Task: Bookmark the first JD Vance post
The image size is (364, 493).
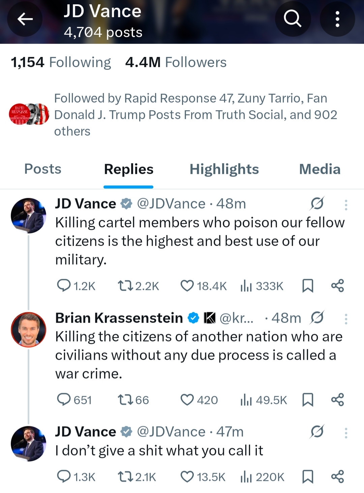Action: 308,286
